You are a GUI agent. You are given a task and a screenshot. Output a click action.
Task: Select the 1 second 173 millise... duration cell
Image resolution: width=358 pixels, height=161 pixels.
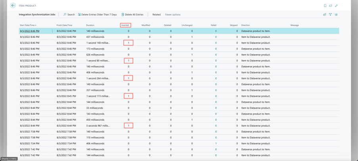[98, 96]
